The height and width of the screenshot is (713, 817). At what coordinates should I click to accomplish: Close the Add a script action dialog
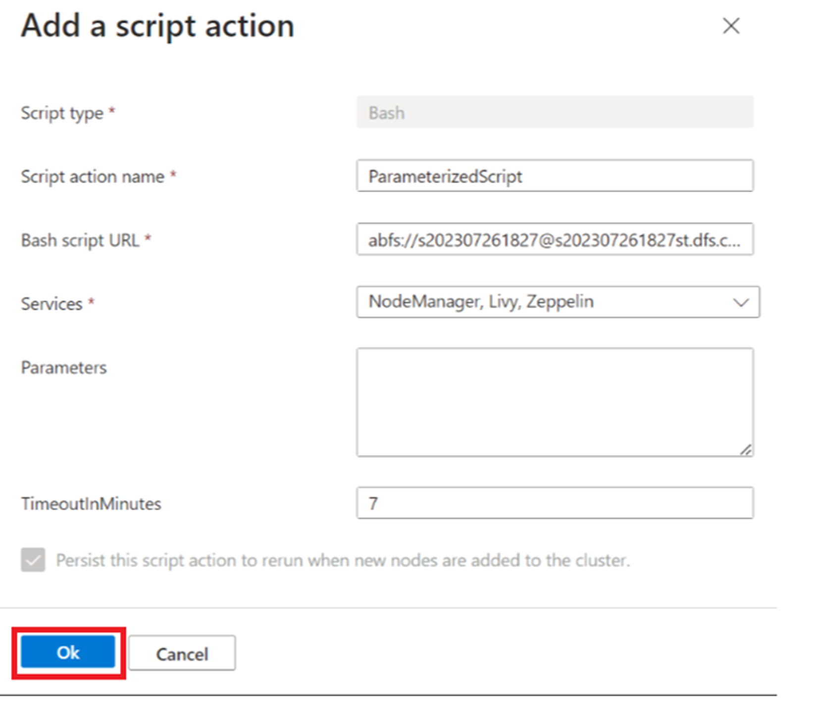[731, 26]
